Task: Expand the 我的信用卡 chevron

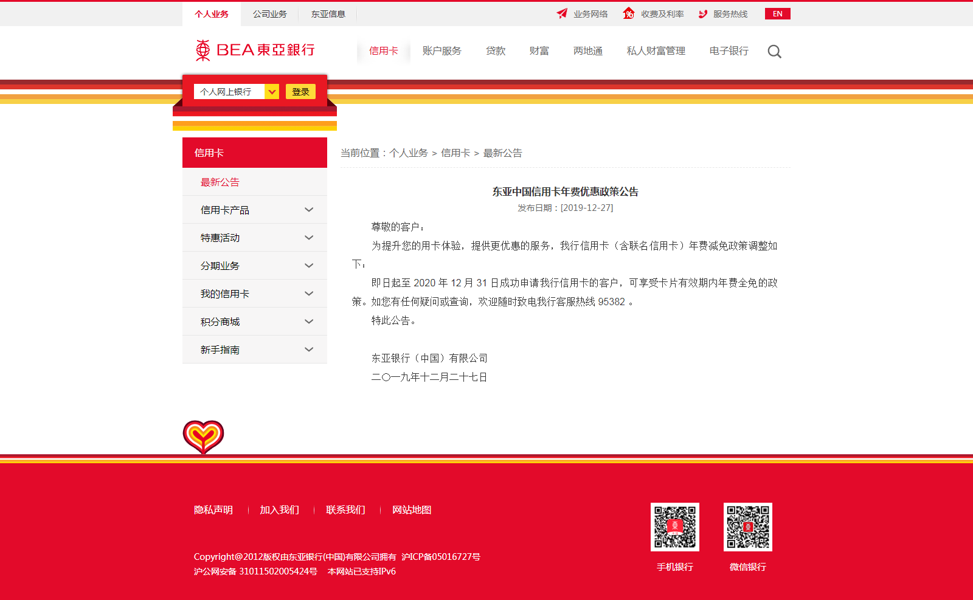Action: [309, 294]
